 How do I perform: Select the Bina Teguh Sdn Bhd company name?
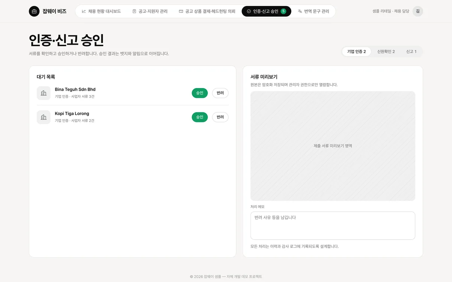(75, 89)
